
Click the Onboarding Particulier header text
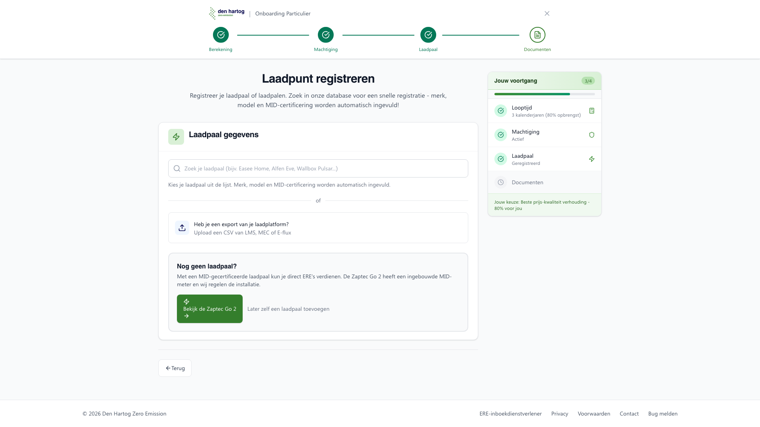tap(283, 13)
